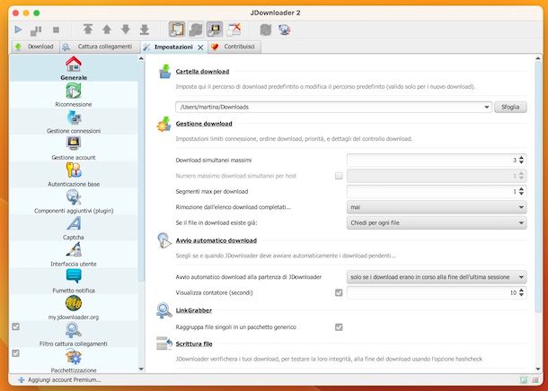Open the Captcha settings section
The image size is (548, 391).
coord(74,228)
